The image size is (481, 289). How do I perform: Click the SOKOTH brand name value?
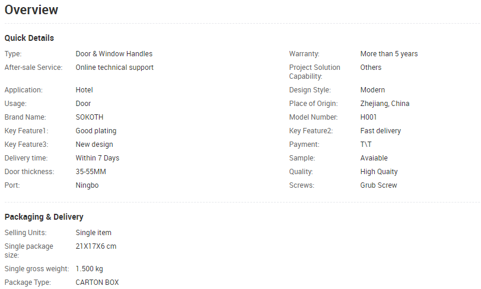click(90, 117)
